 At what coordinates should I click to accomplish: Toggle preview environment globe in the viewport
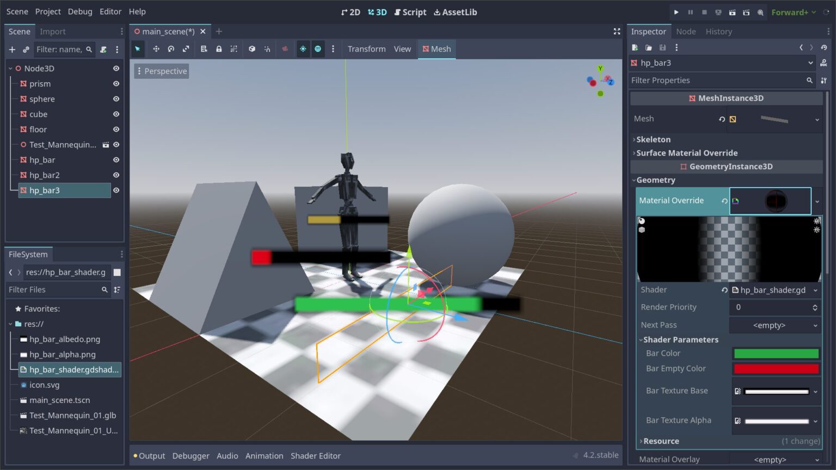click(318, 49)
